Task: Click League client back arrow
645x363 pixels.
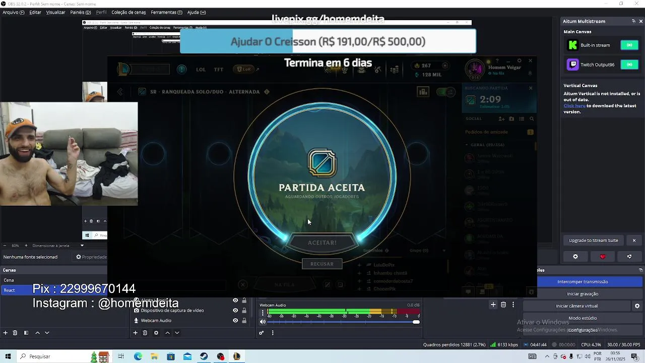Action: coord(120,92)
